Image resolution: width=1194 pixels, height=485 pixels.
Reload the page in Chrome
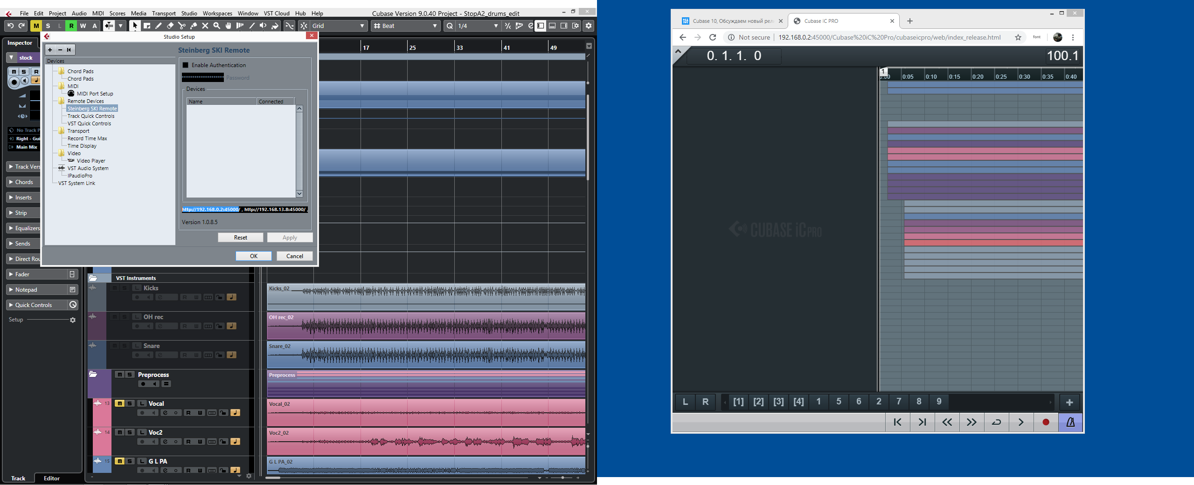click(x=713, y=37)
